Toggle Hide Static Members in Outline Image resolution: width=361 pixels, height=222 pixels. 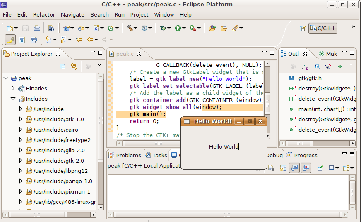[328, 66]
